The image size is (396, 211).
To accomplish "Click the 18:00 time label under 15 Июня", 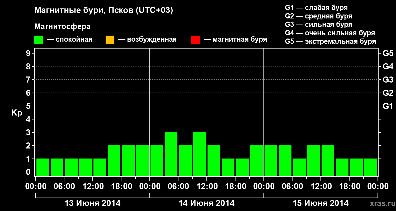I will coord(349,186).
